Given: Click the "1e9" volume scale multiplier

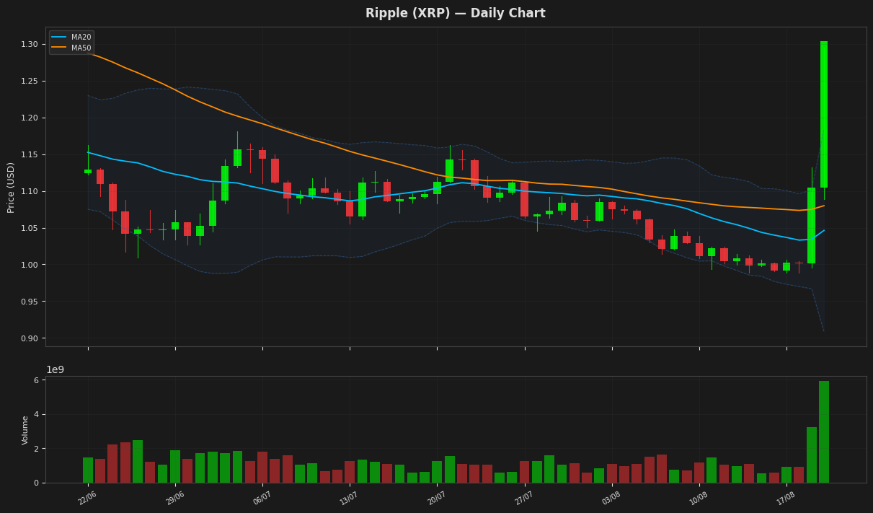Looking at the screenshot, I should pyautogui.click(x=55, y=370).
